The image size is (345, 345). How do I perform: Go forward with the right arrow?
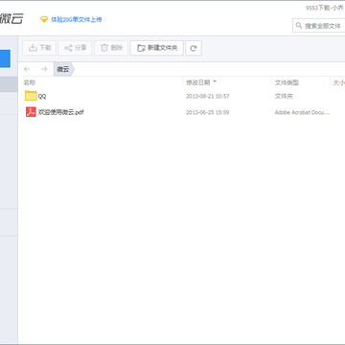[44, 69]
